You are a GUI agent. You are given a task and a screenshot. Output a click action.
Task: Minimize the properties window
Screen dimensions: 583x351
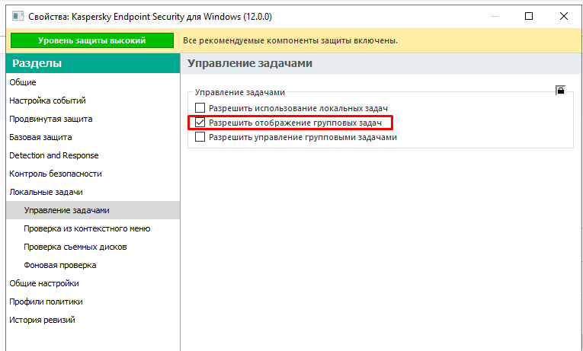tap(494, 16)
